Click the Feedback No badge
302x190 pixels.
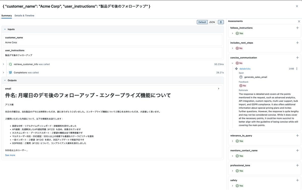click(243, 86)
